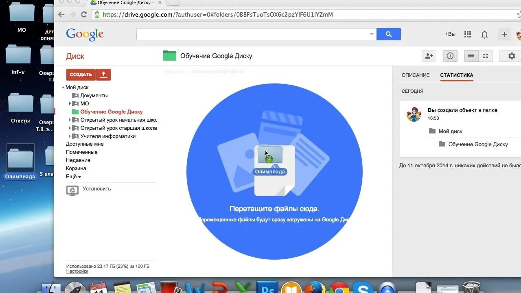Open Помеченные section
The image size is (521, 293).
click(x=82, y=152)
